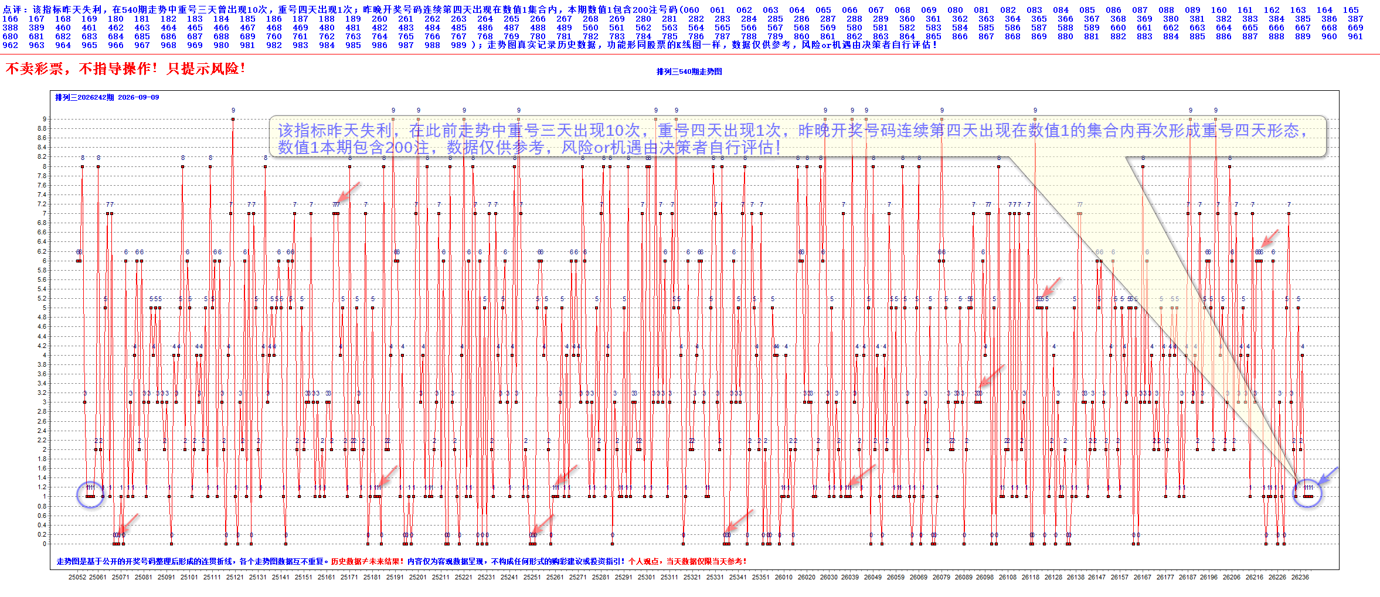Screen dimensions: 1380x597
Task: Click the x-axis label 25052
Action: 77,577
